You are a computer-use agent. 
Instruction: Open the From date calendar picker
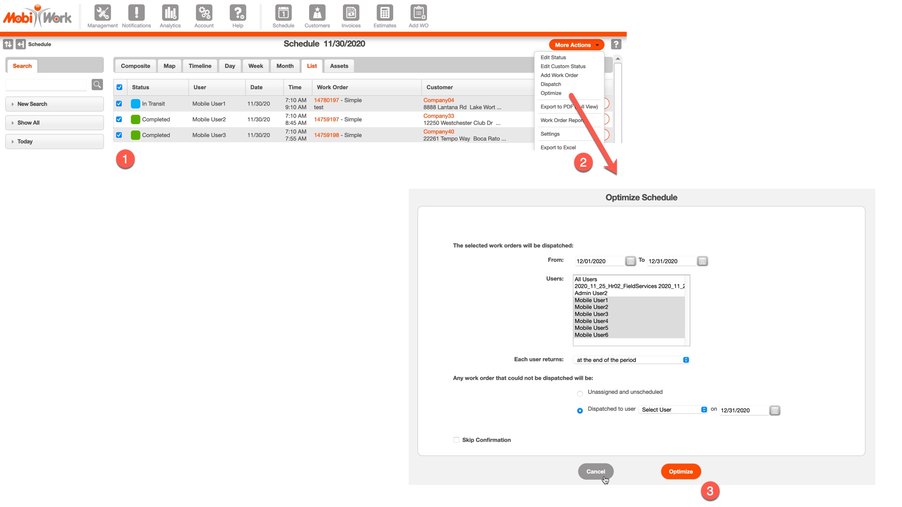pos(630,261)
